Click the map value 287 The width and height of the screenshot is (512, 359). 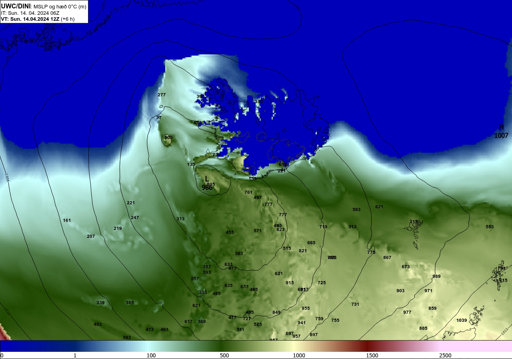point(195,279)
